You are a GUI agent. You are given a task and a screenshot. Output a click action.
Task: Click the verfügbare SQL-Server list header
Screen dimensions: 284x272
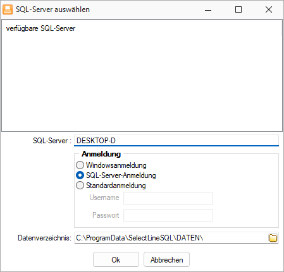pos(40,28)
